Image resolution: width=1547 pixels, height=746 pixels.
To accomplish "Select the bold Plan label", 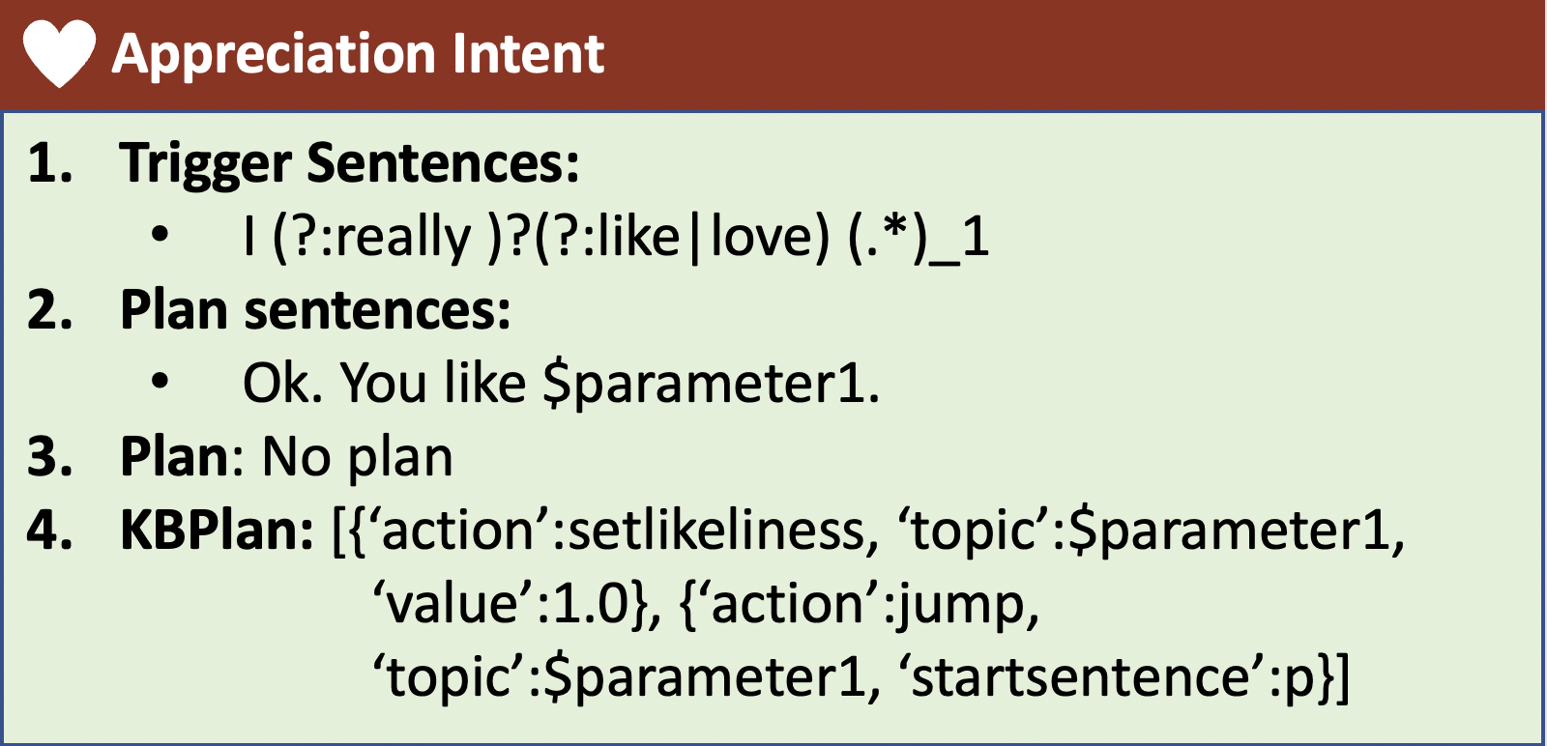I will point(175,457).
